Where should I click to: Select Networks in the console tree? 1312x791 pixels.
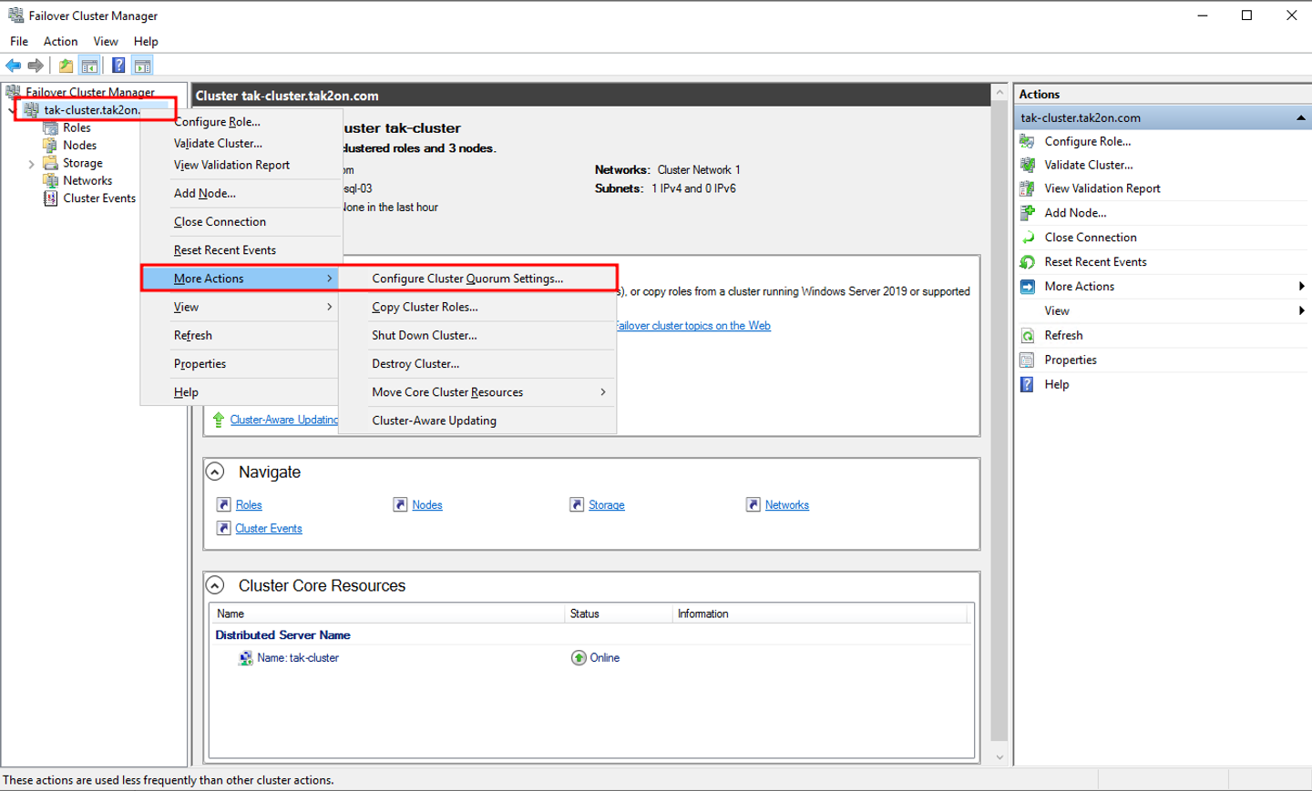tap(87, 181)
